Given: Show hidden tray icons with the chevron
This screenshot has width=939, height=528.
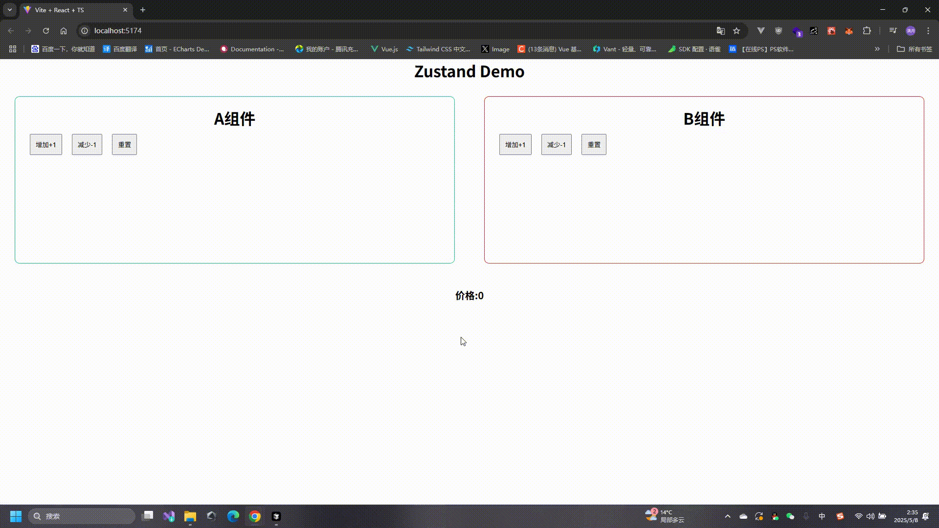Looking at the screenshot, I should (728, 516).
